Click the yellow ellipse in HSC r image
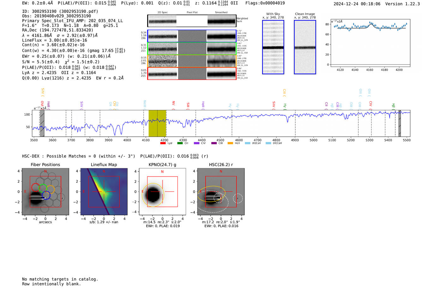The height and width of the screenshot is (301, 442). (212, 194)
